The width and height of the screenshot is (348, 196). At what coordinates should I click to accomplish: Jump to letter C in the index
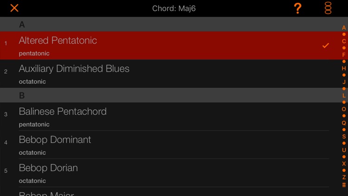(344, 41)
